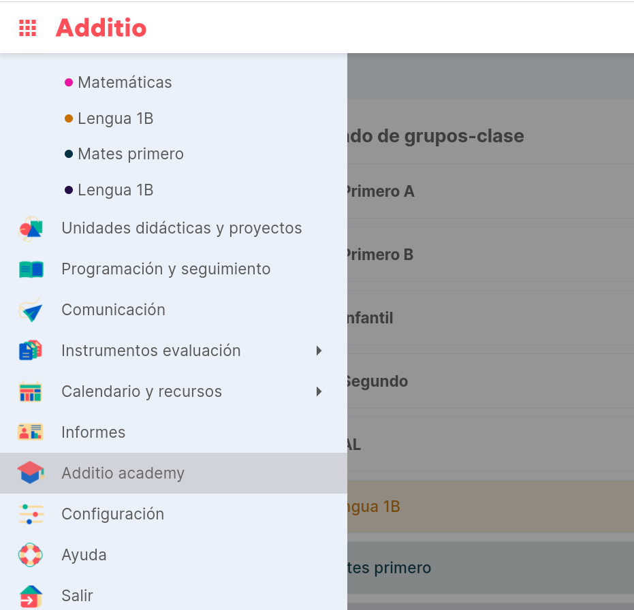Expand the Instrumentos evaluación submenu arrow
Screen dimensions: 634x610
(319, 351)
